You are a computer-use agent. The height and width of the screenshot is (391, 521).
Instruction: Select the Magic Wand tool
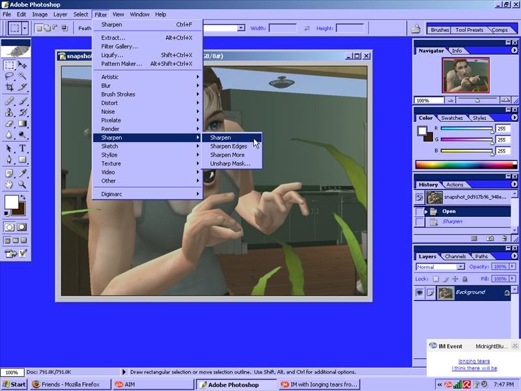click(x=22, y=76)
